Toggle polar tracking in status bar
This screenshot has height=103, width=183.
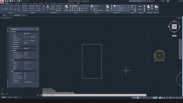146,98
